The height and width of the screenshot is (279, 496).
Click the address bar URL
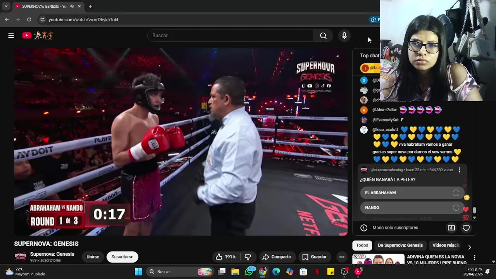coord(83,19)
